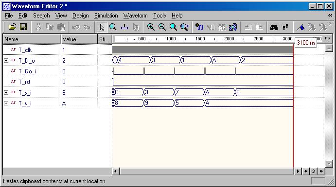Click the T_x_i waveform segment valued C
Screen dimensions: 336x187
[128, 92]
